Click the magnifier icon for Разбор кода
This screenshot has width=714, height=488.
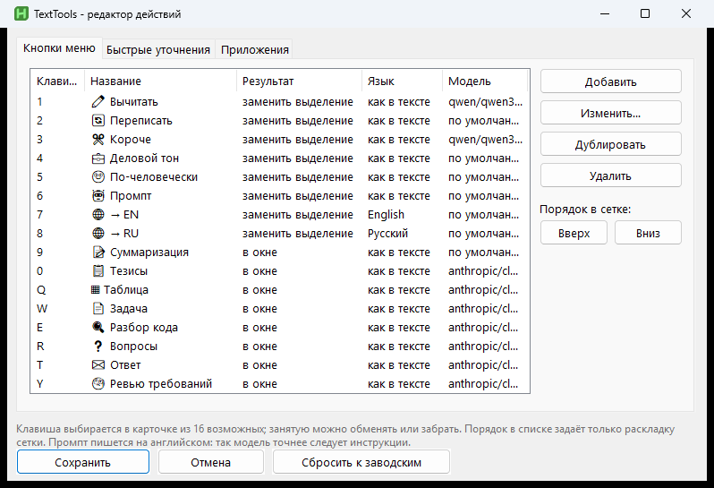click(x=98, y=327)
